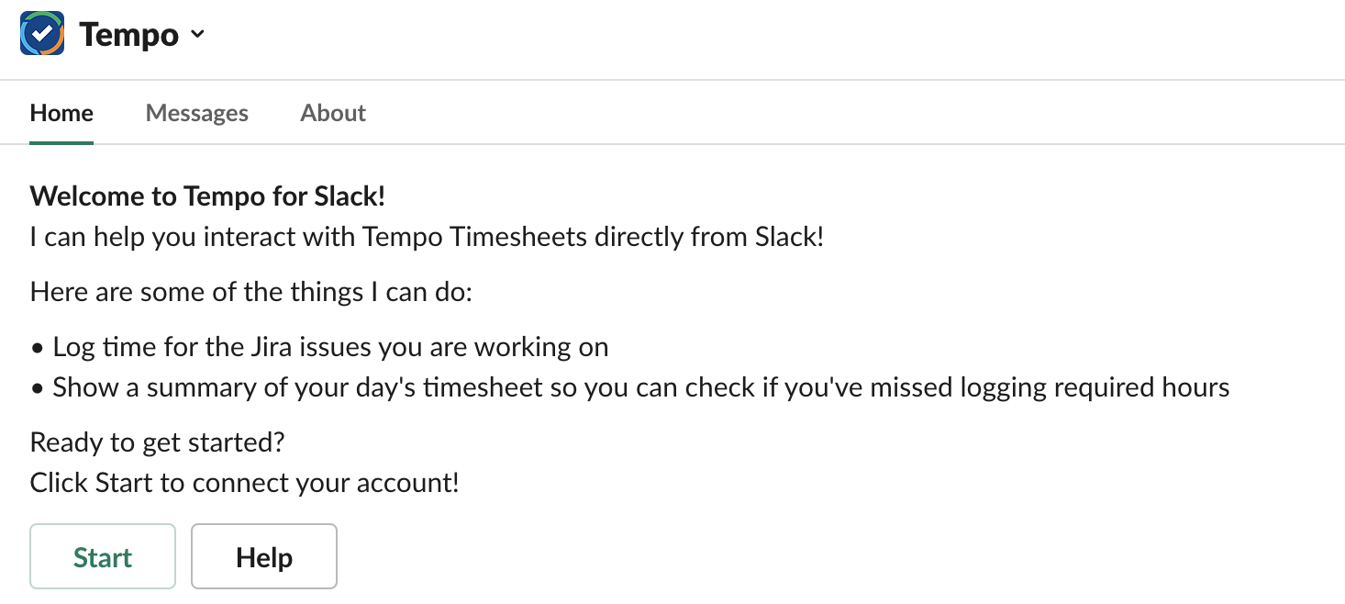
Task: Click the bullet dot before "Log time"
Action: 38,349
